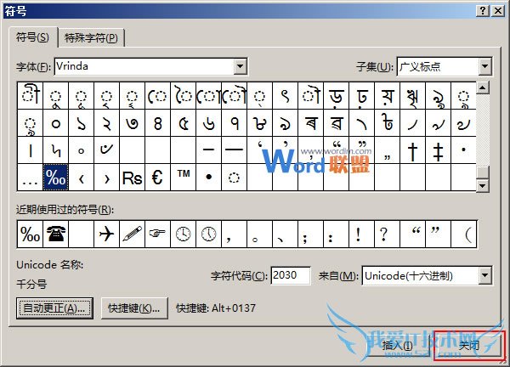Select the en dash symbol in grid
The image size is (510, 367).
209,150
